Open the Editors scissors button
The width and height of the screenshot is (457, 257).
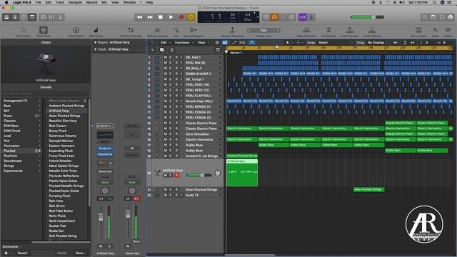[60, 17]
